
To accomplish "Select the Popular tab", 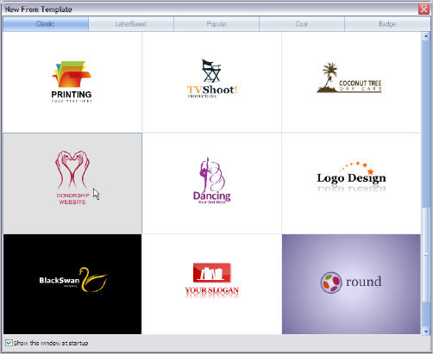I will [216, 24].
